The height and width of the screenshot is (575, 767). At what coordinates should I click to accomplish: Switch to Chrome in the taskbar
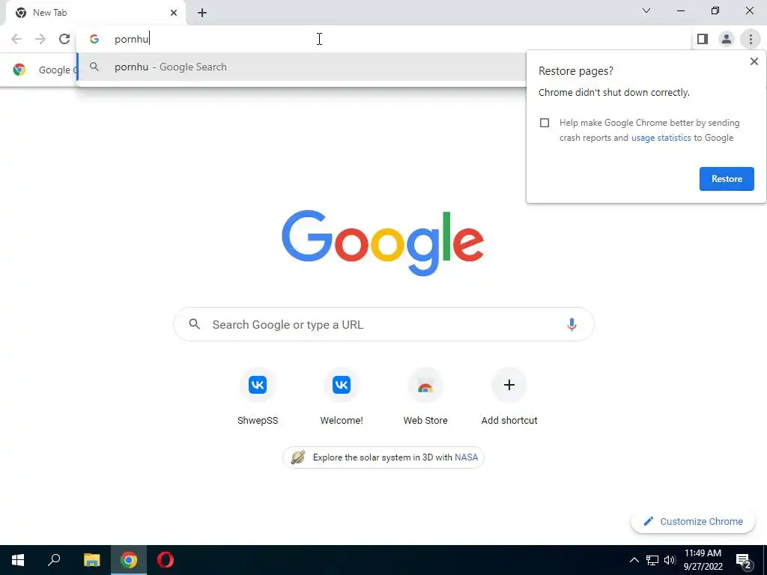pos(129,560)
